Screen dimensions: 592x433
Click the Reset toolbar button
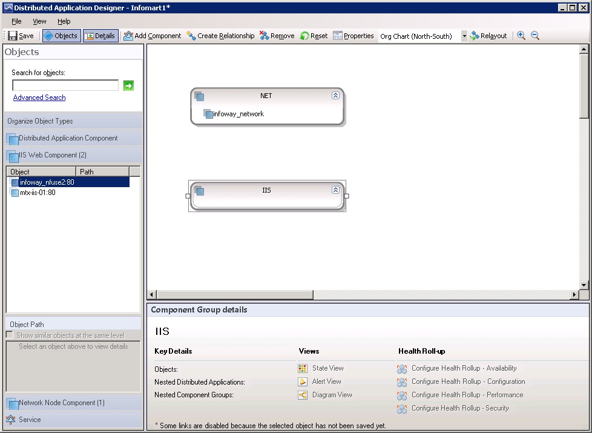pyautogui.click(x=314, y=36)
